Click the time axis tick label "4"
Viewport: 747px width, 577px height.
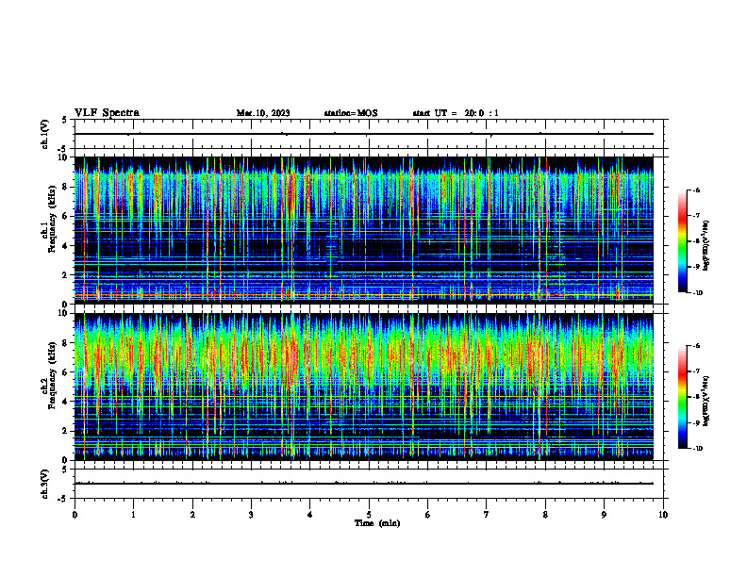[310, 515]
